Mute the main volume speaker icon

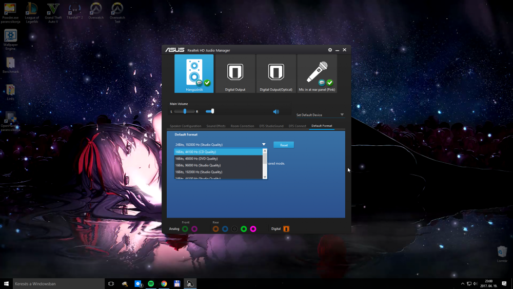pyautogui.click(x=276, y=111)
